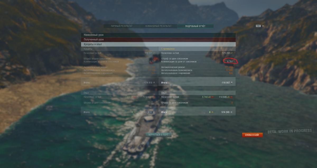This screenshot has height=168, width=317.
Task: Click credits icon beside -116 007 total
Action: pos(232,83)
